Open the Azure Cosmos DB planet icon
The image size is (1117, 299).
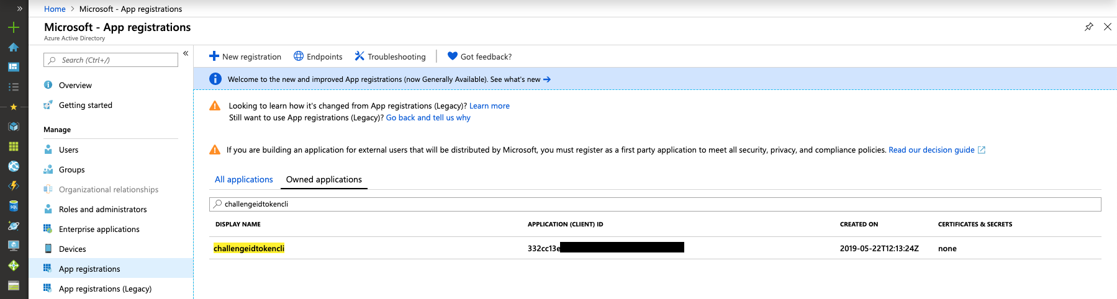[14, 226]
